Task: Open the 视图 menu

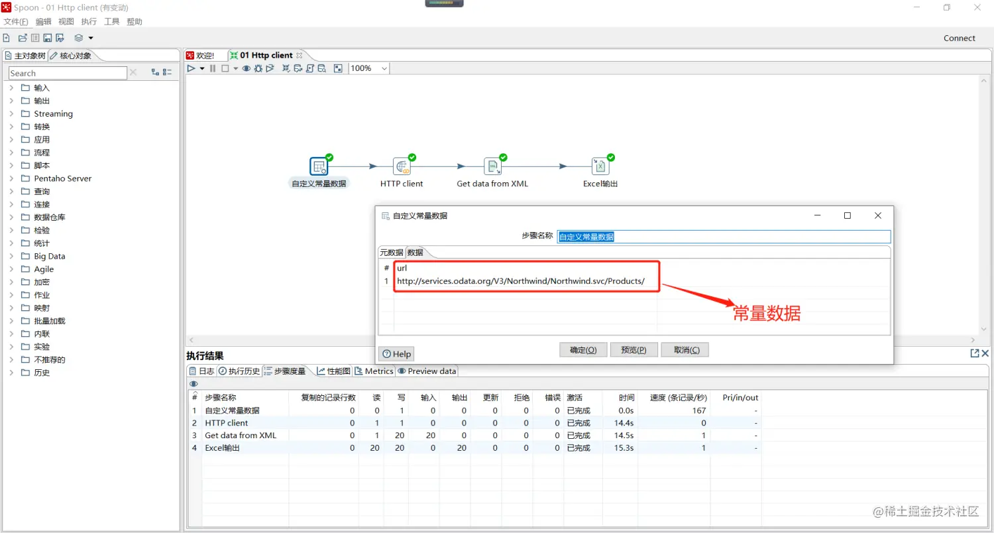Action: [x=66, y=22]
